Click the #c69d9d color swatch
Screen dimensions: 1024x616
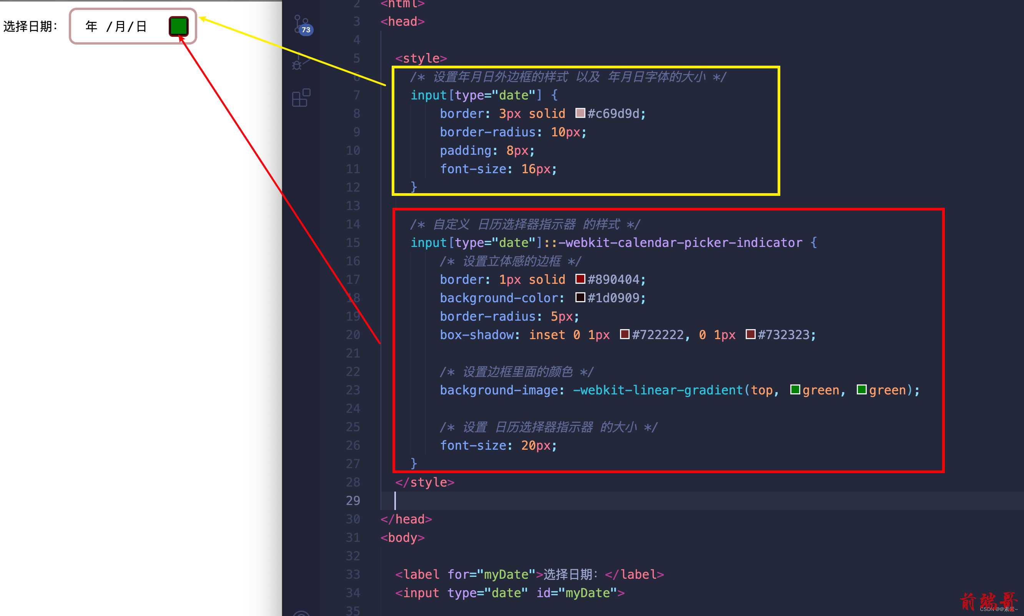tap(580, 113)
